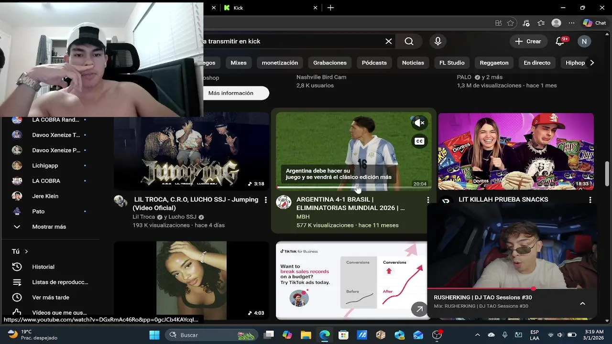Viewport: 612px width, 344px height.
Task: Clear the YouTube search box text
Action: pyautogui.click(x=389, y=42)
